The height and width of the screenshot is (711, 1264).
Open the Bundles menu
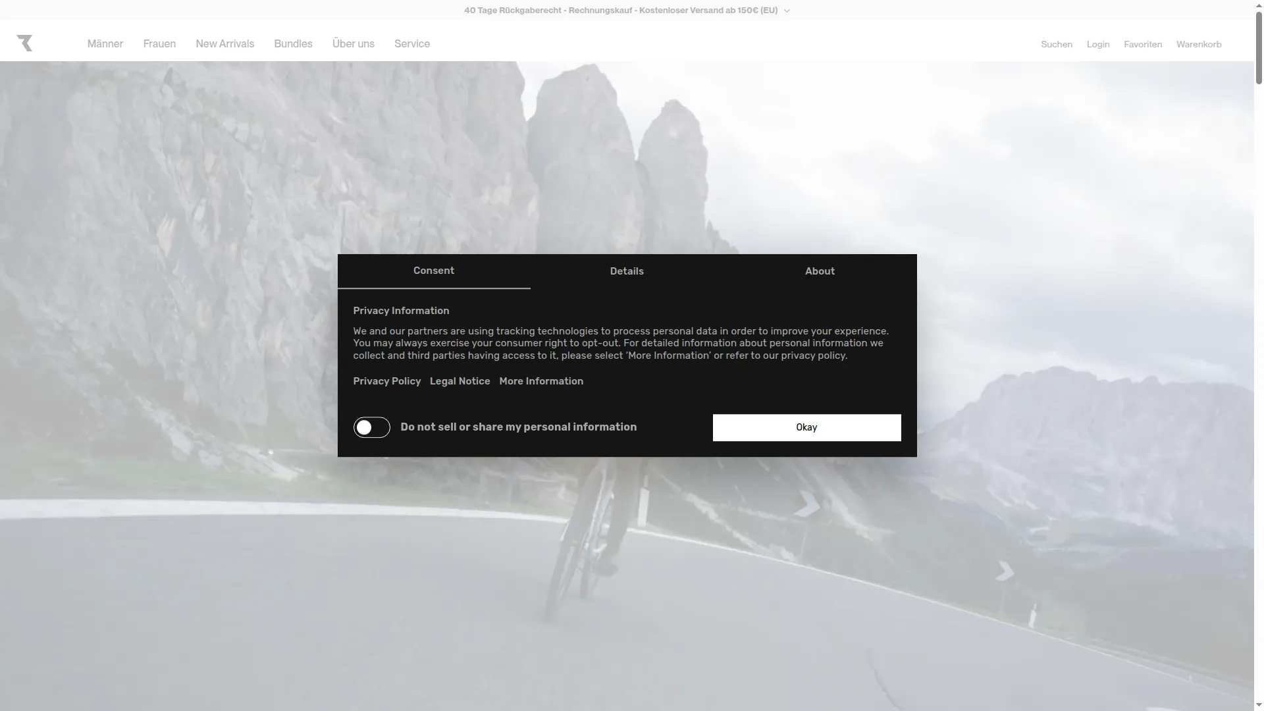(x=293, y=44)
